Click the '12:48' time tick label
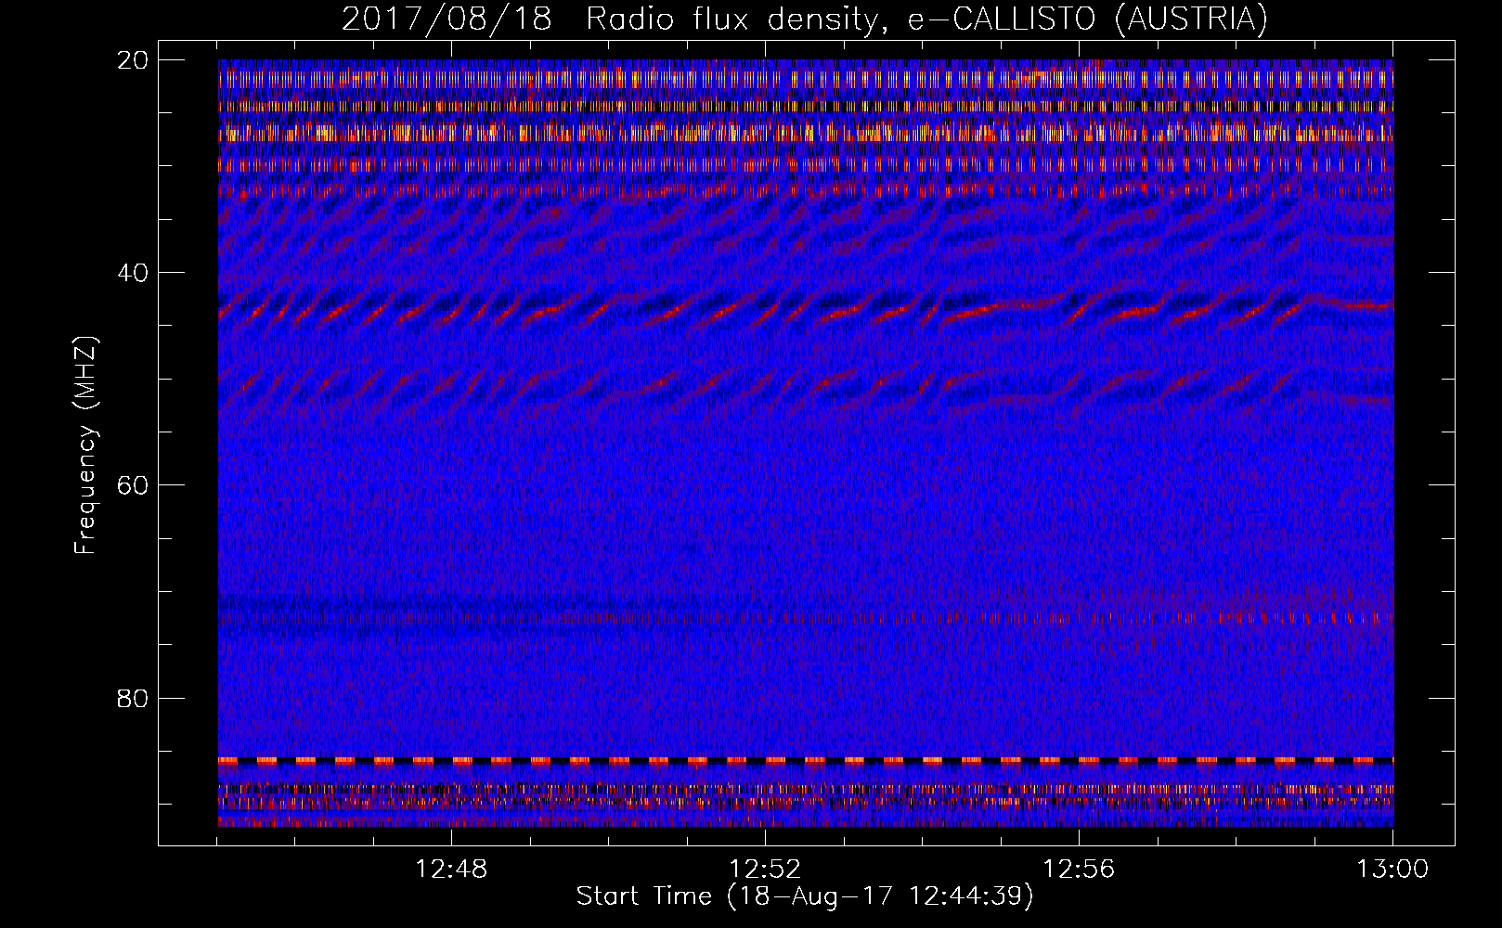The height and width of the screenshot is (928, 1502). pyautogui.click(x=451, y=870)
